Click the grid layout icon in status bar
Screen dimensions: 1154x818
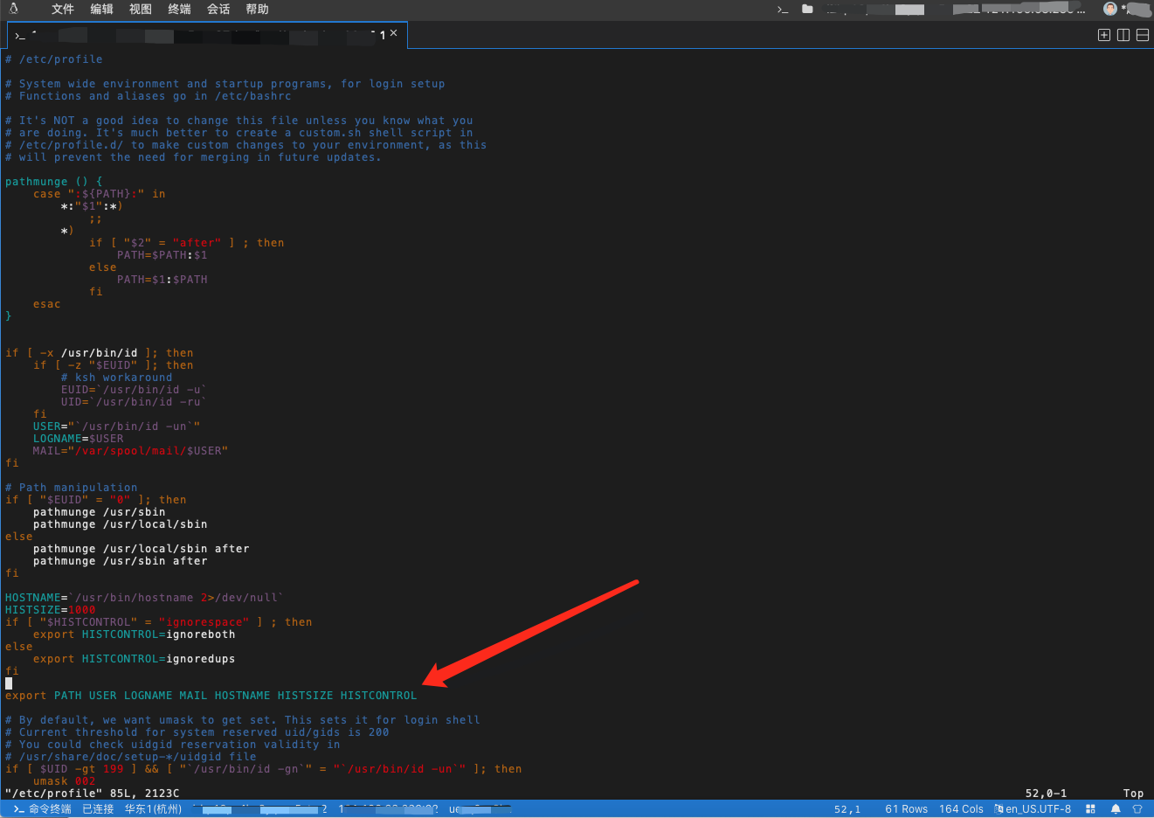(1090, 809)
